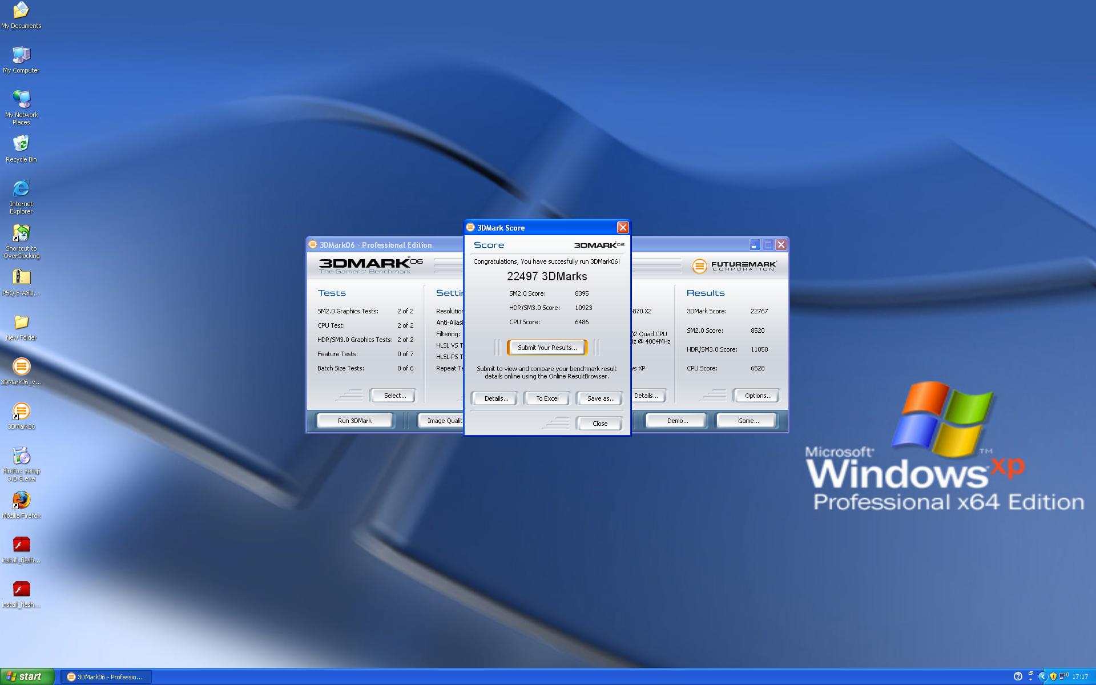
Task: Open the P5Q-E-ASU zip archive icon
Action: pos(21,283)
